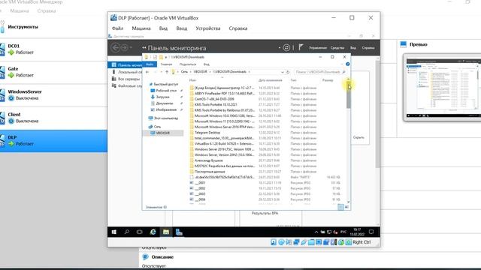The height and width of the screenshot is (270, 481).
Task: Open File Explorer taskbar icon
Action: (x=166, y=232)
